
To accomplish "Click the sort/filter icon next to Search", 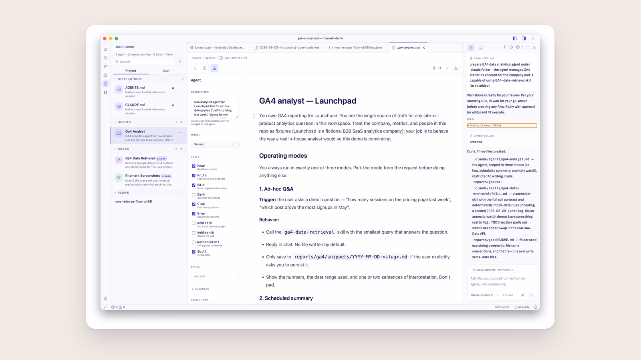I will 181,62.
